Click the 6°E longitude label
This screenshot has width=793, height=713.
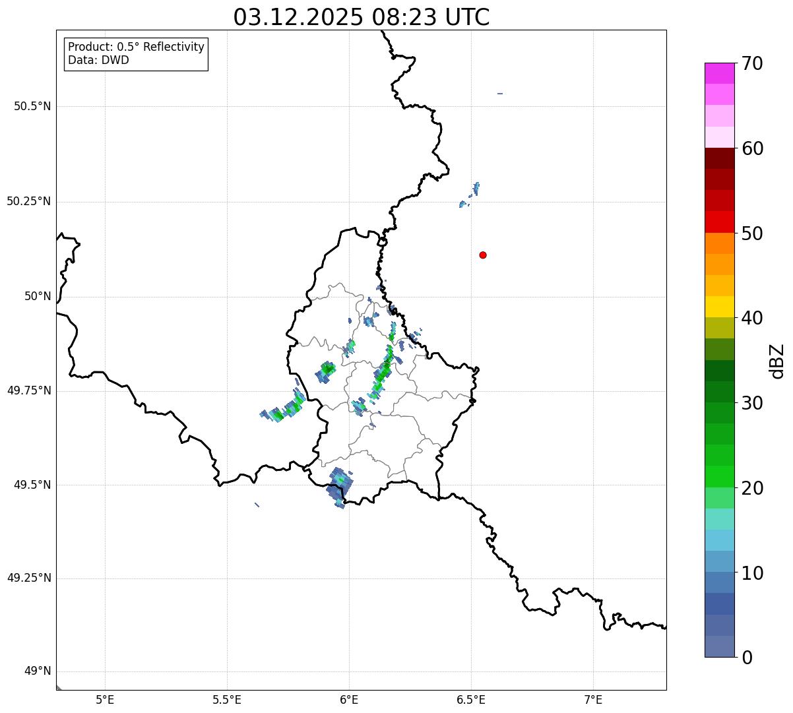(349, 699)
